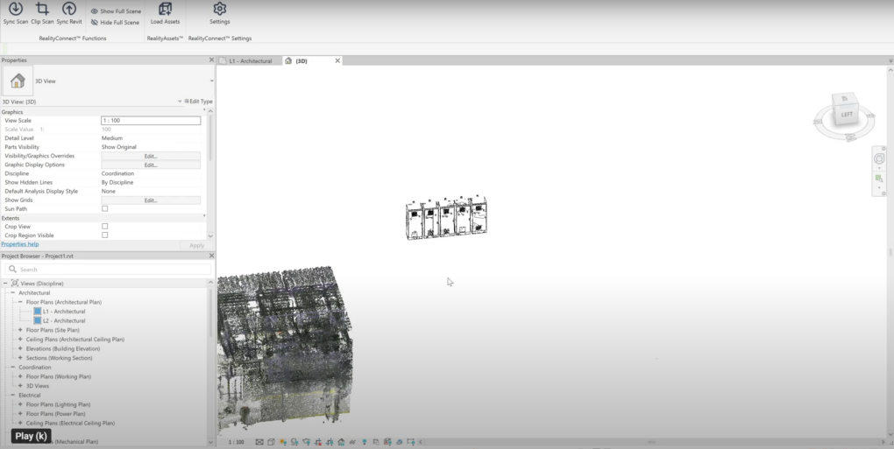Open the Properties help link

click(x=20, y=244)
